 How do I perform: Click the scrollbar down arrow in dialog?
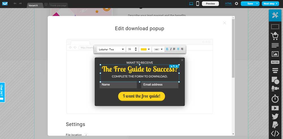coord(233,134)
